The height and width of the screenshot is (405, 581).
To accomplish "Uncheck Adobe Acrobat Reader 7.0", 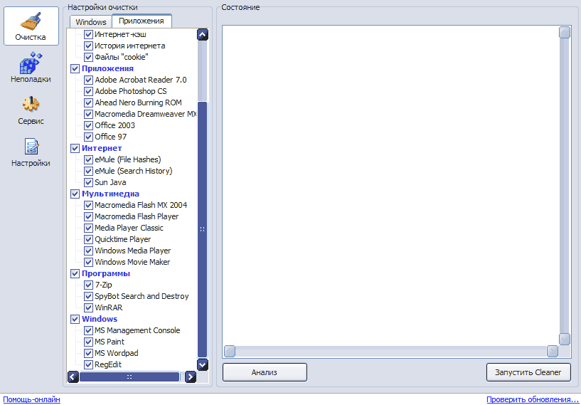I will (88, 80).
